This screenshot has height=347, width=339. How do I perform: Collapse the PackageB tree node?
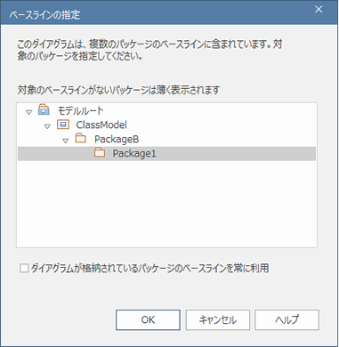click(66, 141)
